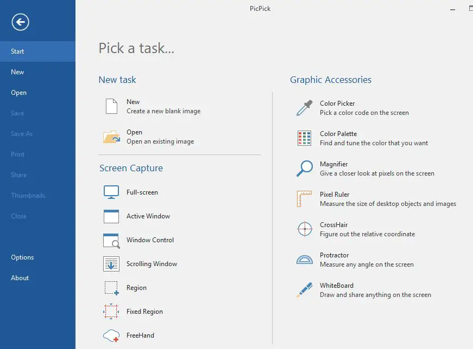Screen dimensions: 473x349
Task: Click "Draw and share anything on the screen"
Action: click(376, 295)
